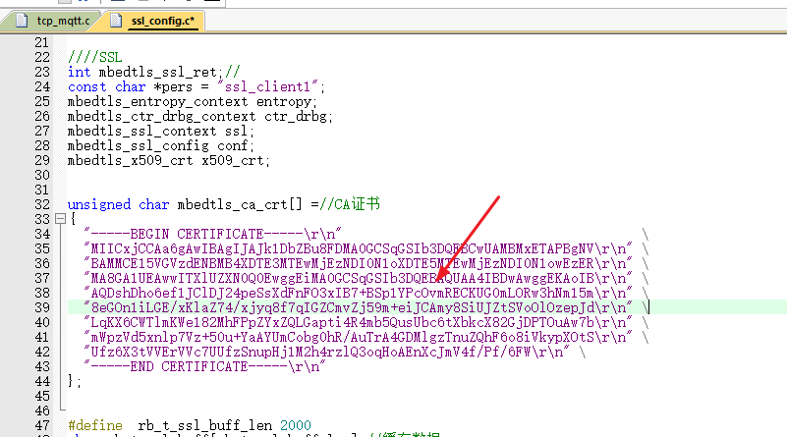Click 'mbedtls_x509_crt x509_crt;' line
The image size is (787, 437).
coord(169,160)
